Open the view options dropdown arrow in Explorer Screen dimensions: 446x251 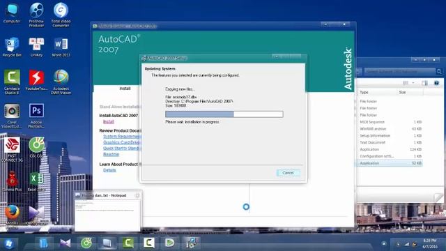pyautogui.click(x=413, y=83)
